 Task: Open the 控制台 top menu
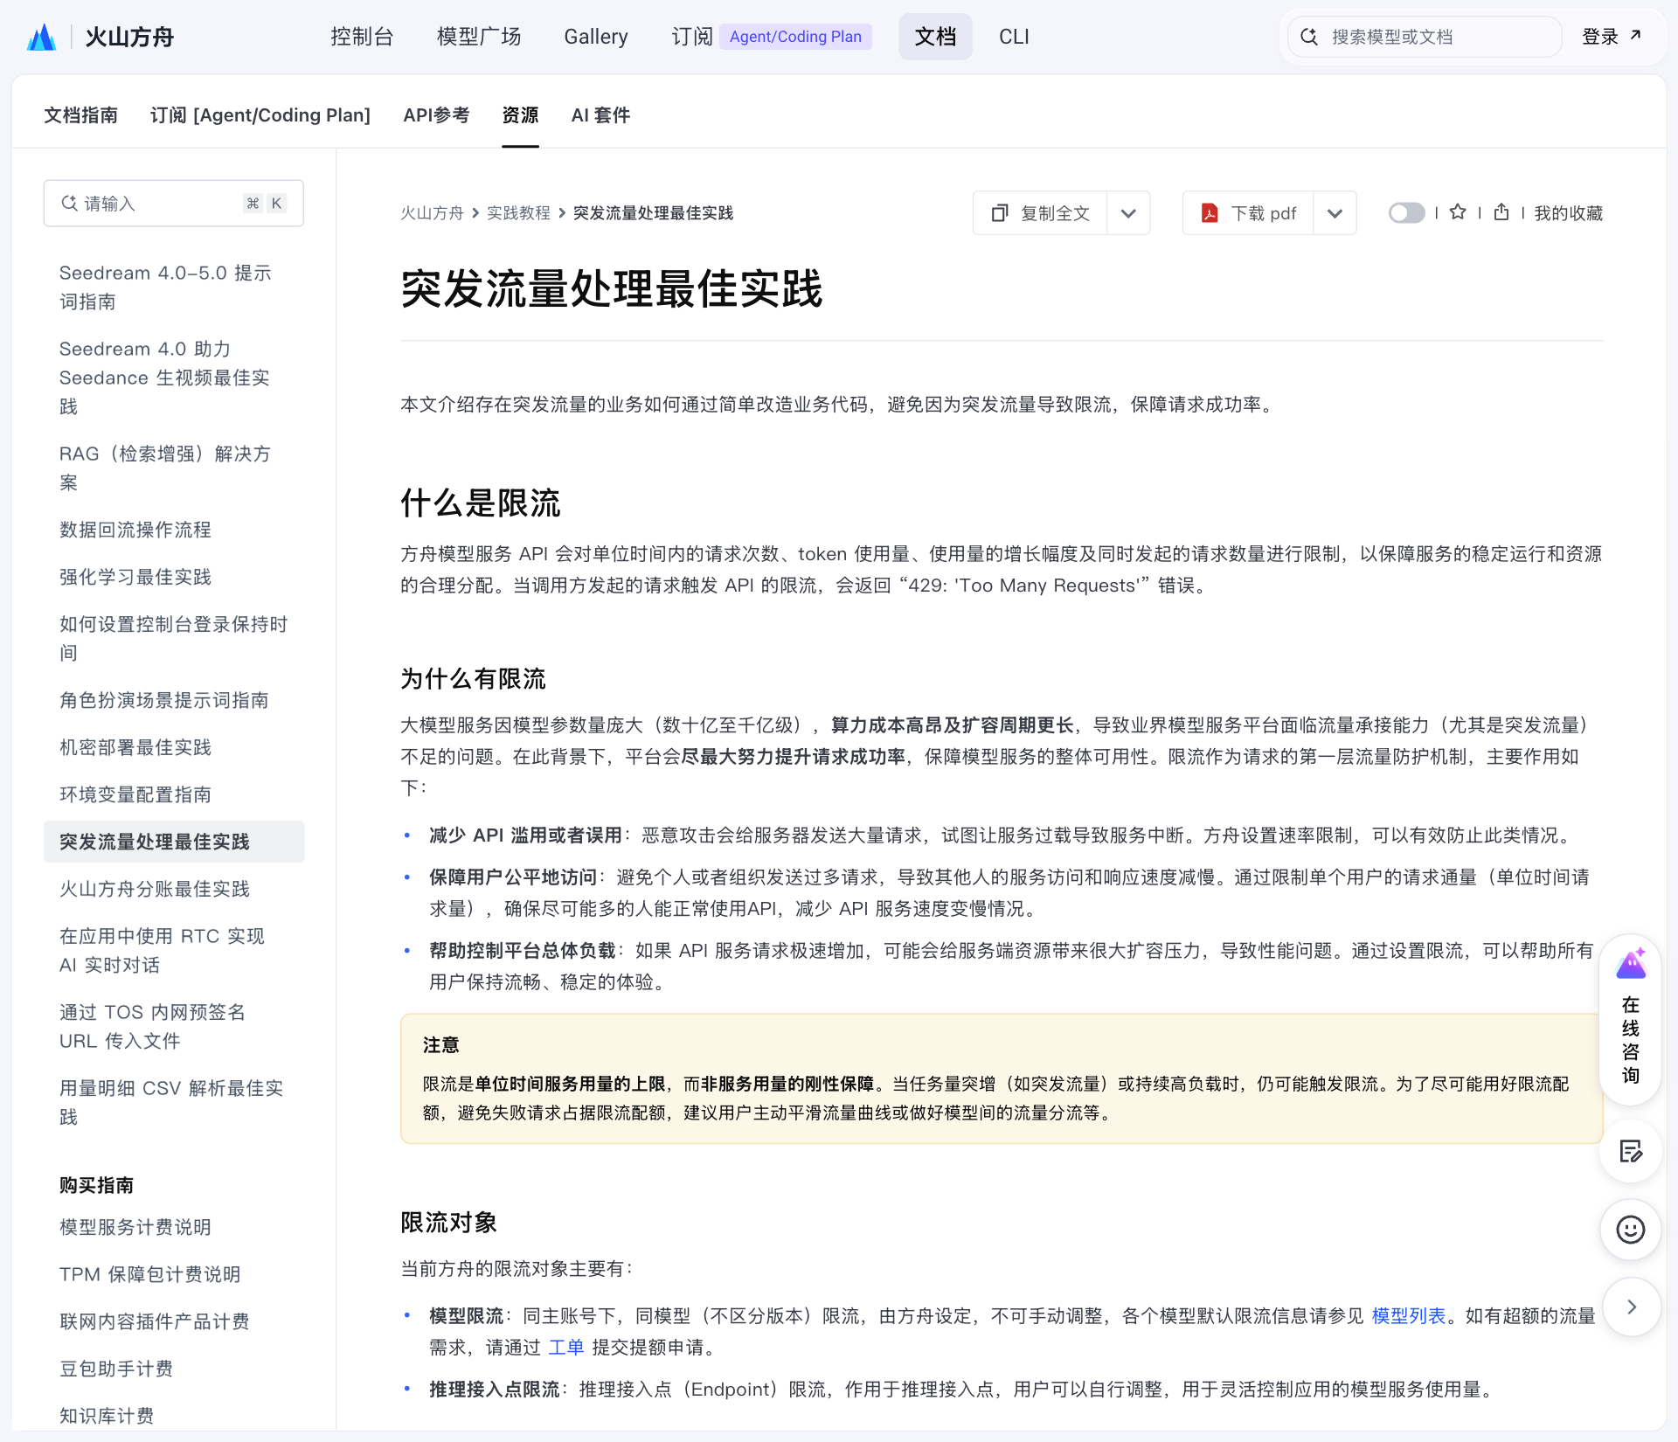click(362, 37)
